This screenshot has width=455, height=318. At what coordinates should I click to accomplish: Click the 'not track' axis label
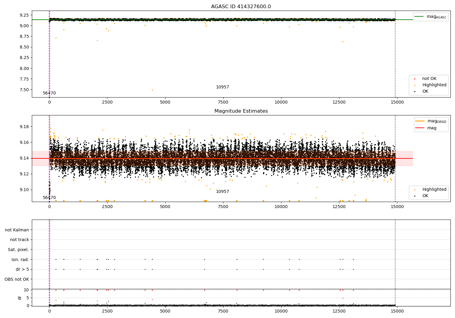click(x=19, y=240)
